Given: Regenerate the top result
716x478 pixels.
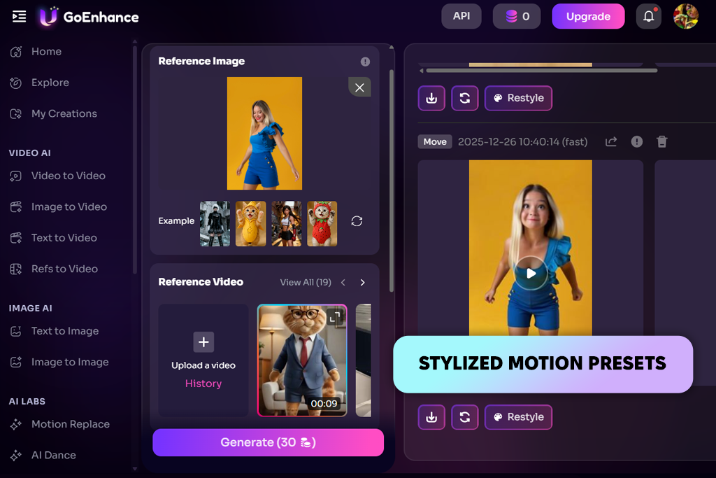Looking at the screenshot, I should tap(465, 98).
